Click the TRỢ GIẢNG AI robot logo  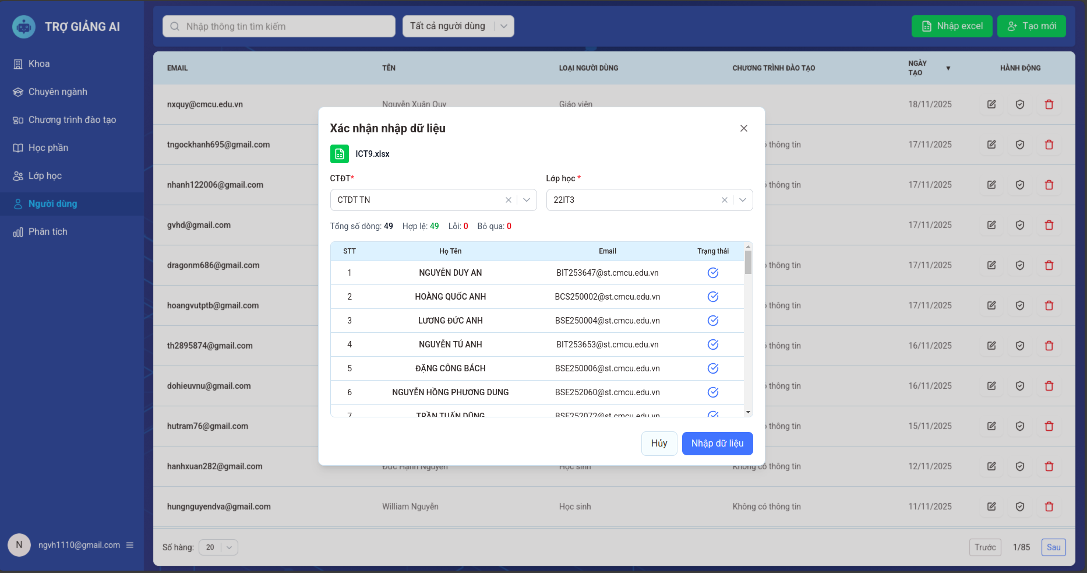tap(24, 27)
